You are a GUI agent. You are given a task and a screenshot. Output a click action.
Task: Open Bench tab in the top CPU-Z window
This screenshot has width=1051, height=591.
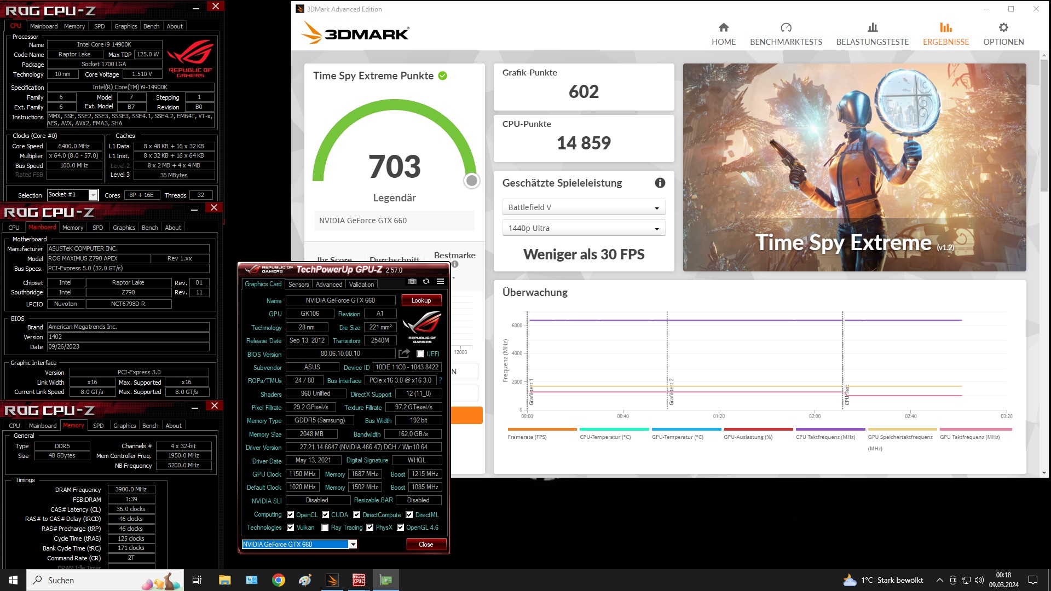(151, 26)
